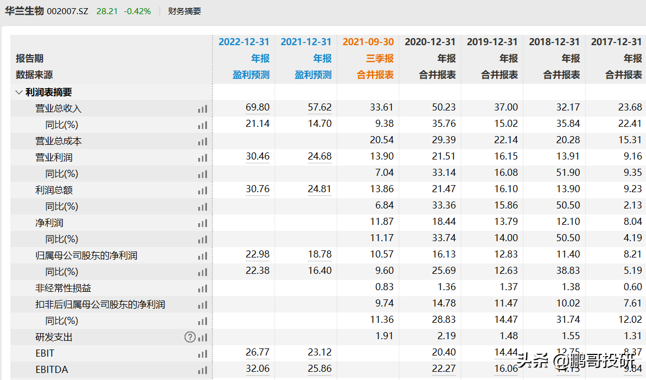646x380 pixels.
Task: Click forecast value 22.98 net profit
Action: tap(258, 254)
